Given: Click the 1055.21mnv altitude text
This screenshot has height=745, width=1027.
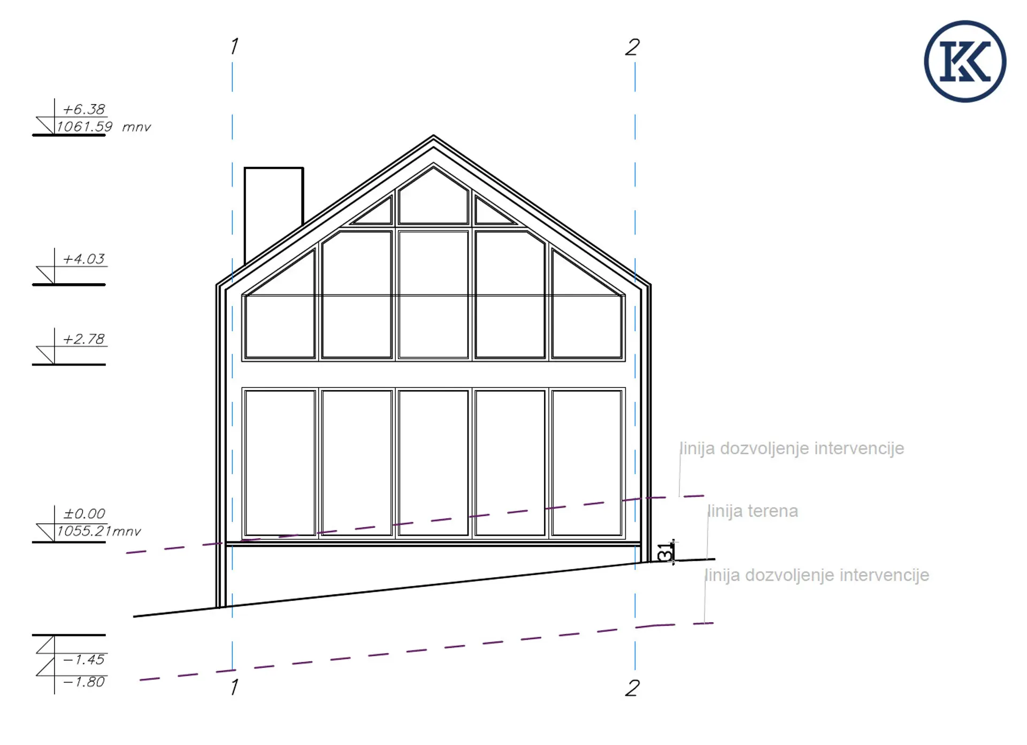Looking at the screenshot, I should 99,531.
